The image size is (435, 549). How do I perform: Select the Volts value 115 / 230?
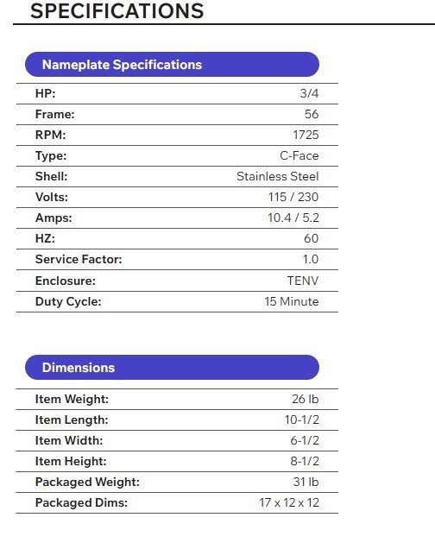(293, 197)
